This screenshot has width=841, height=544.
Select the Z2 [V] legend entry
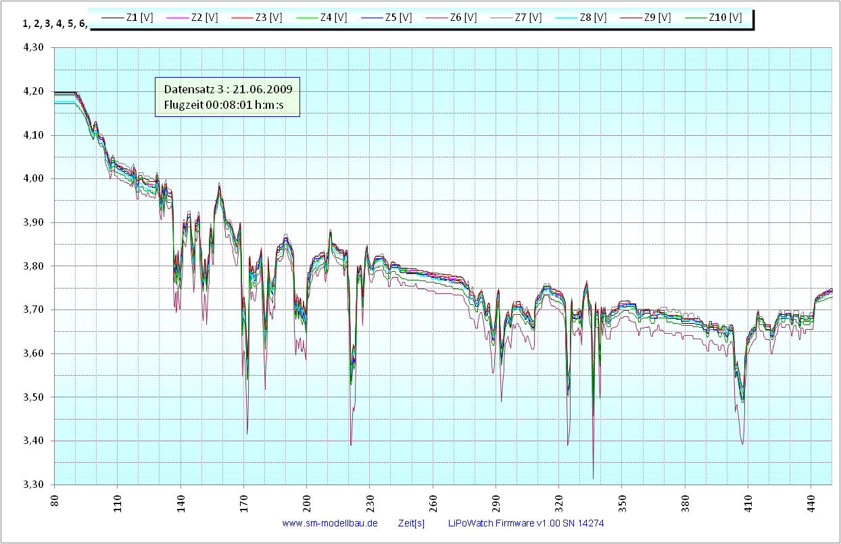point(204,18)
